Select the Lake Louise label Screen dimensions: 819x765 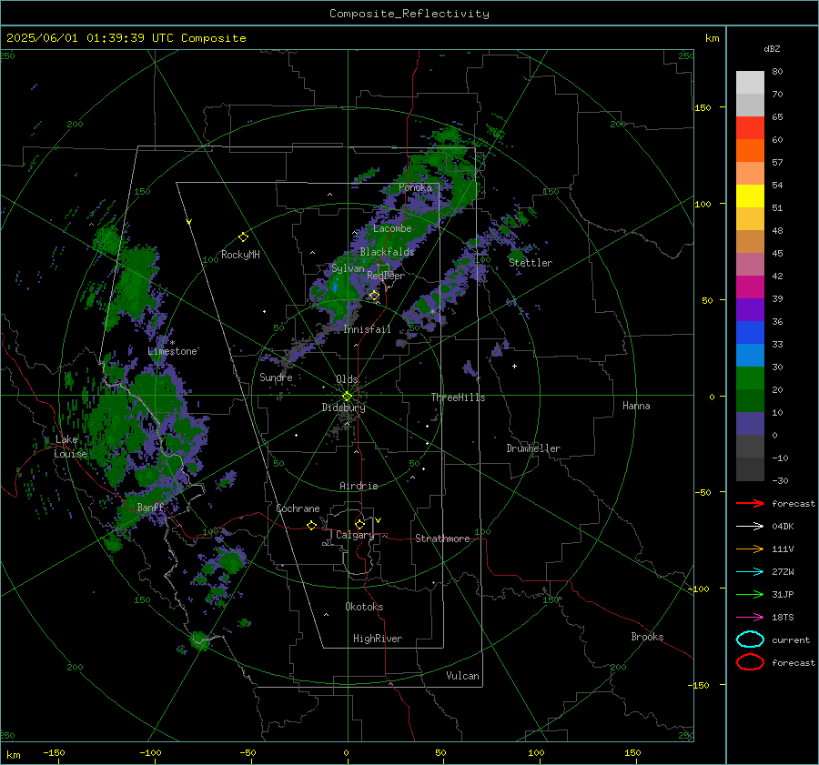coord(70,447)
